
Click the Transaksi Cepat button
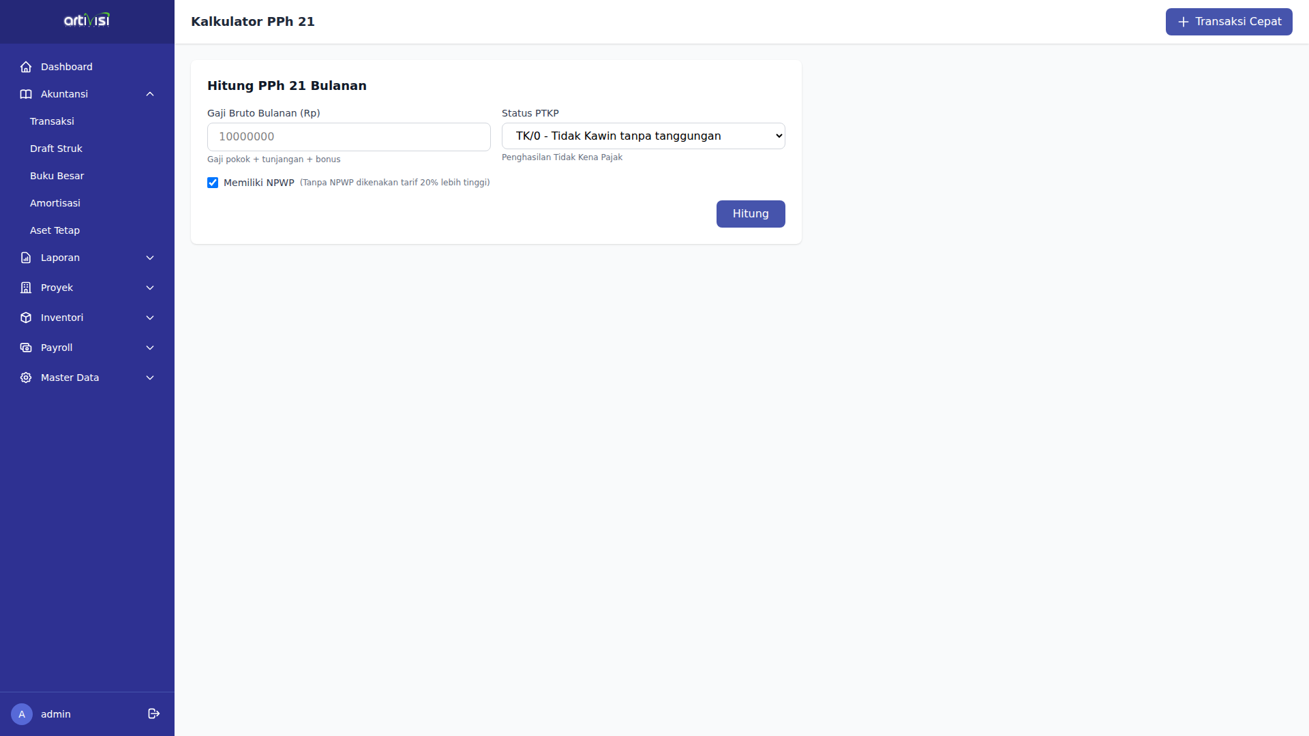[x=1229, y=22]
